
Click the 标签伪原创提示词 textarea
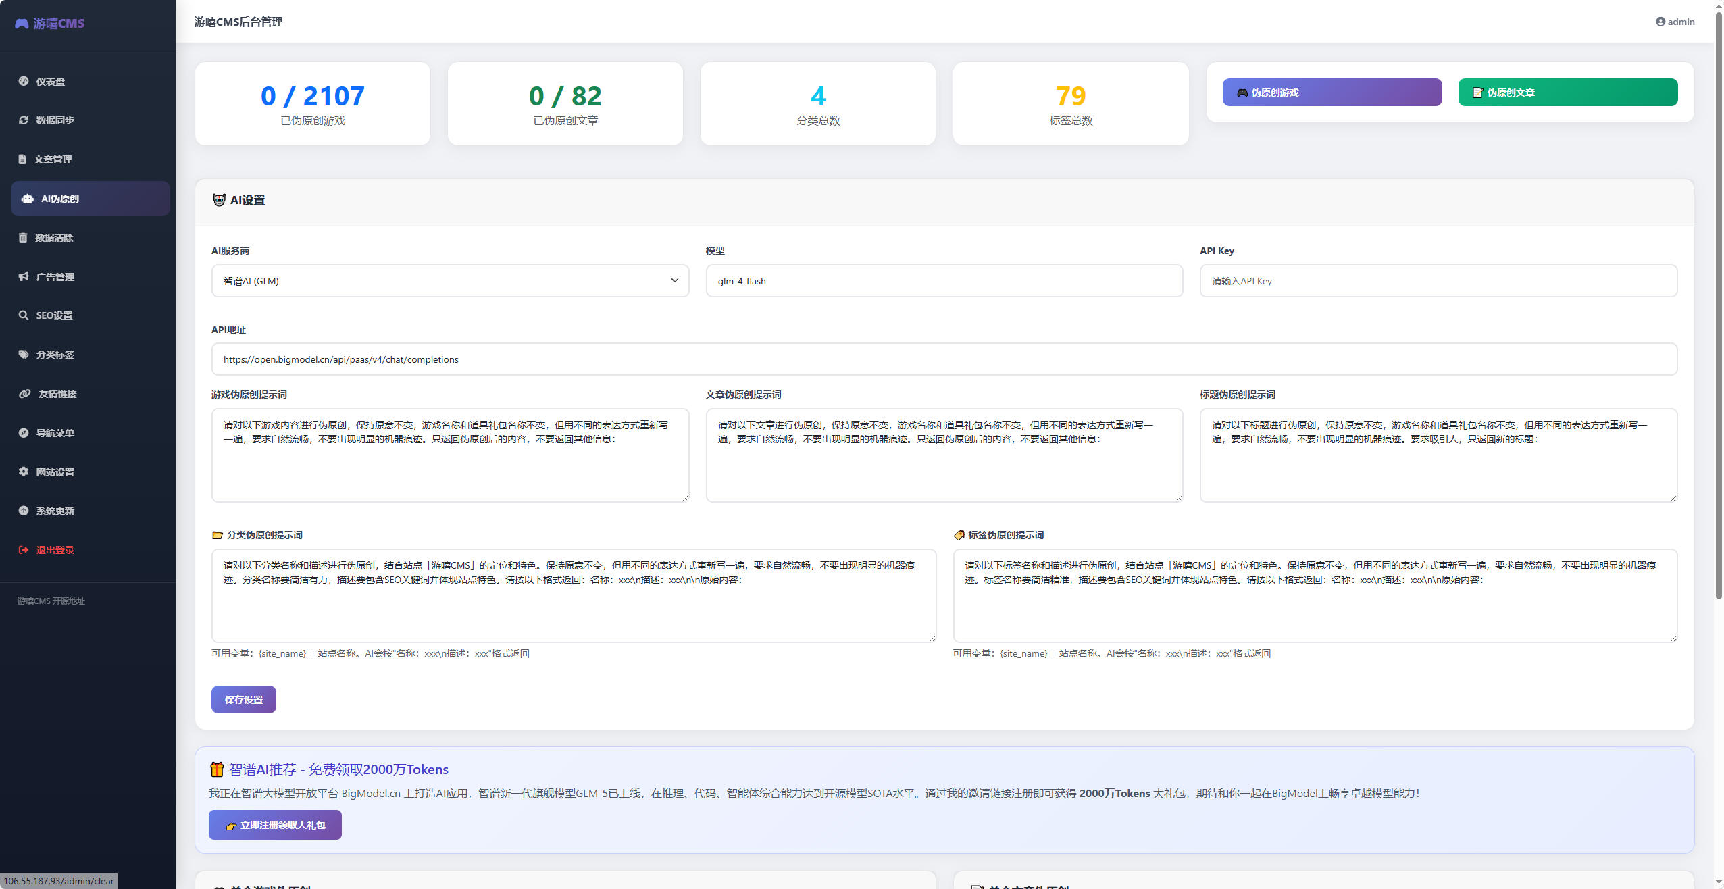[1315, 596]
